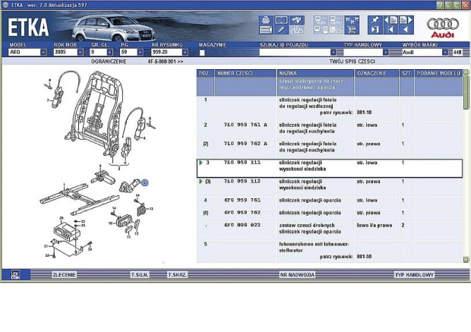Image resolution: width=471 pixels, height=332 pixels.
Task: Select part number 7L0 959 762 A
Action: tap(245, 144)
